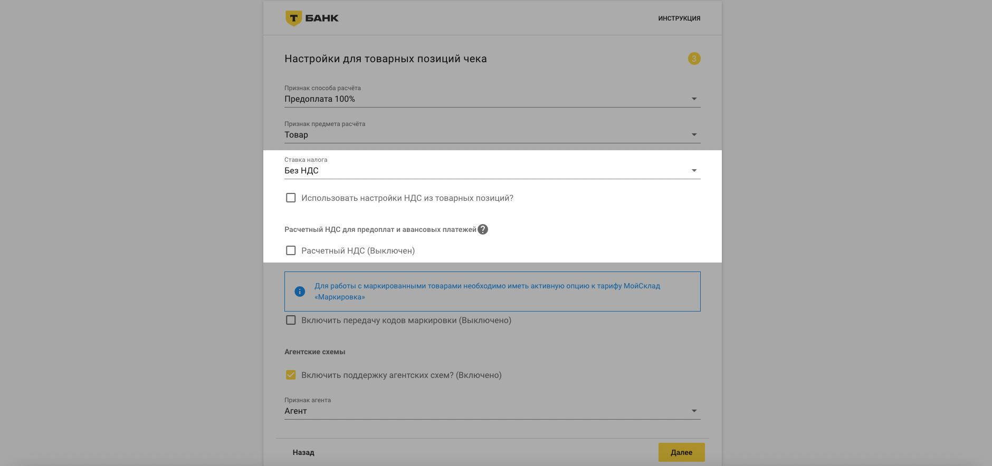Toggle the Расчетный НДС checkbox
Viewport: 992px width, 466px height.
click(x=291, y=250)
